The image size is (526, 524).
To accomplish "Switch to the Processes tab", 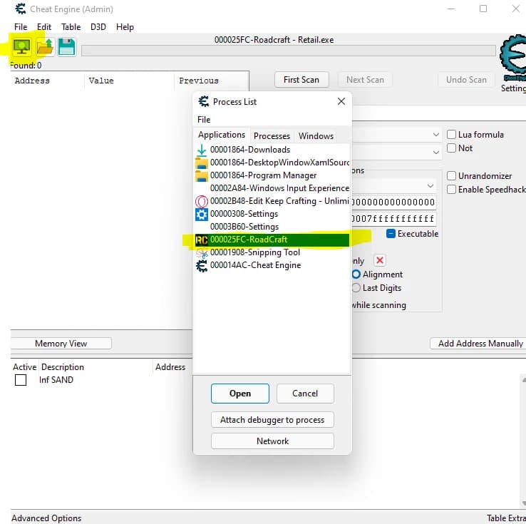I will tap(272, 136).
